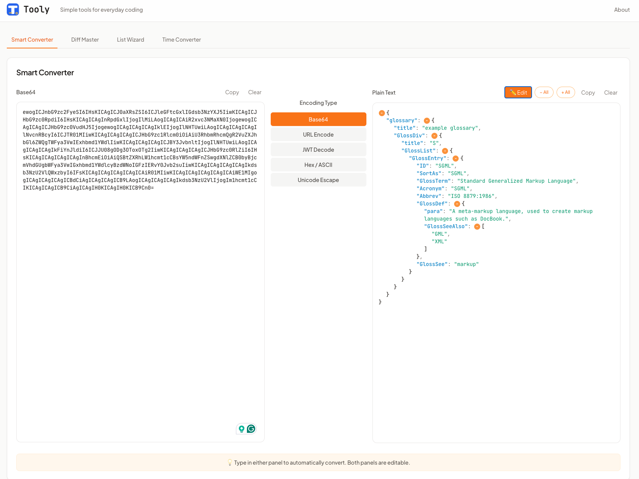Click the "para" key
This screenshot has width=639, height=479.
pyautogui.click(x=434, y=211)
